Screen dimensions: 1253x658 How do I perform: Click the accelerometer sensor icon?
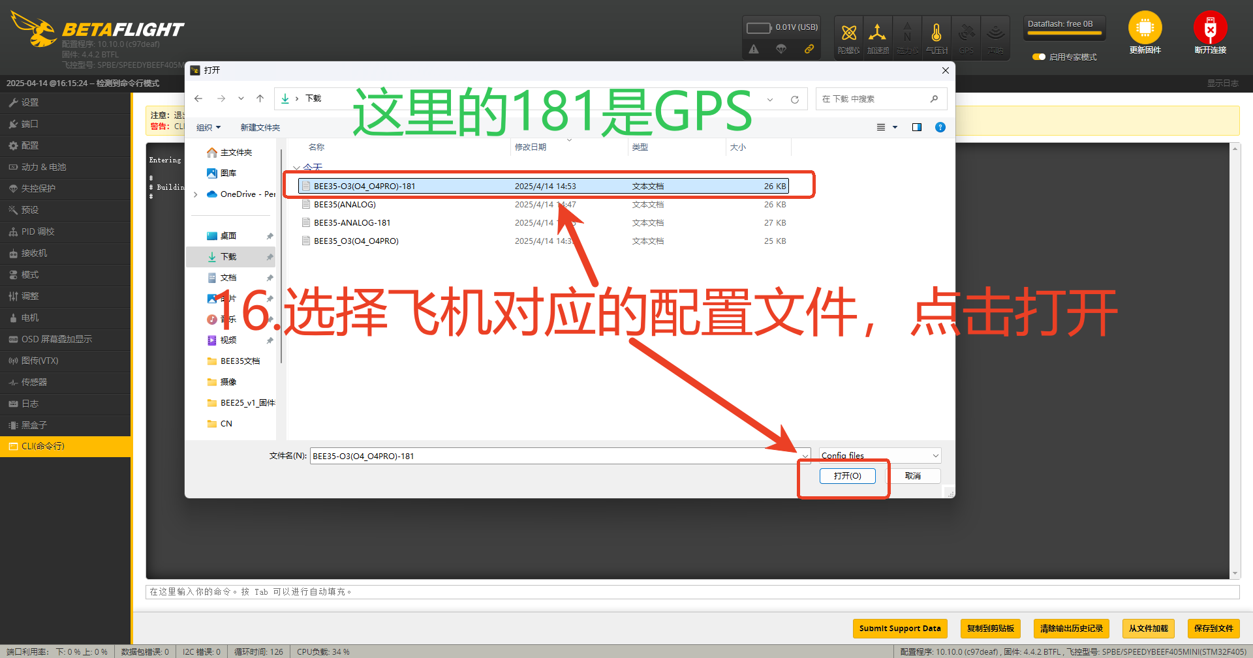click(877, 33)
